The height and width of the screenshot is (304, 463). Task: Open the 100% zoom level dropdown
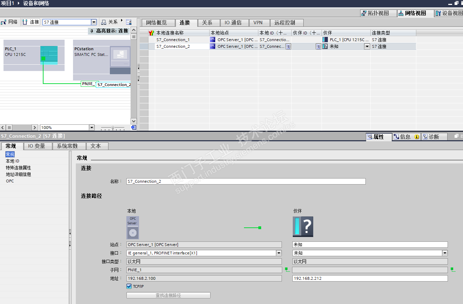(92, 128)
